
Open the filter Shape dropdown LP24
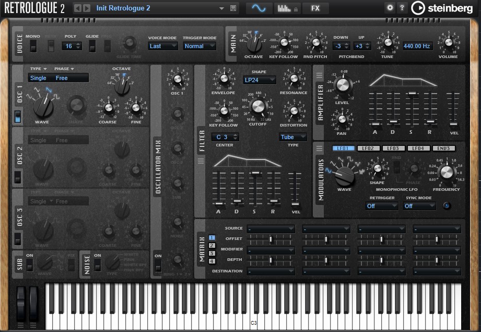pyautogui.click(x=260, y=80)
